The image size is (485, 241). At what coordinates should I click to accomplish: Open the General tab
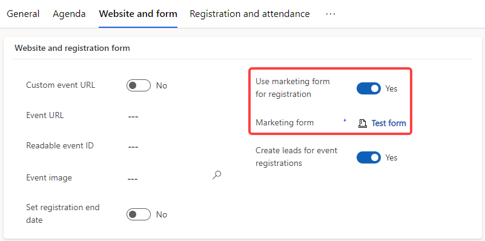(x=23, y=14)
